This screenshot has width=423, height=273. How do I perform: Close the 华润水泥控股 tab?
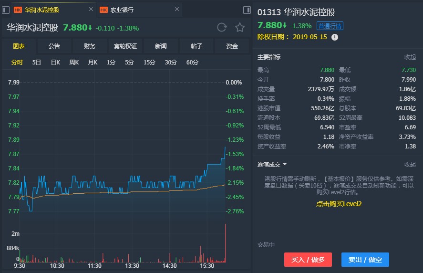(x=91, y=10)
